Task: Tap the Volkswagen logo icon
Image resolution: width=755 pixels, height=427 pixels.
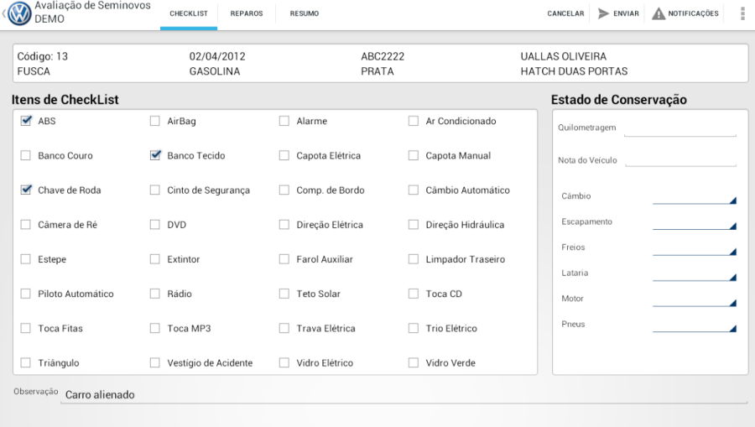Action: (19, 13)
